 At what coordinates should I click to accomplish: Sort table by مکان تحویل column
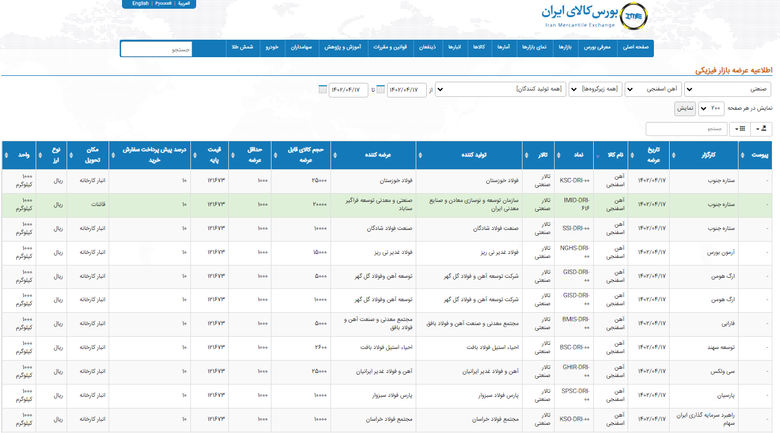tap(88, 155)
